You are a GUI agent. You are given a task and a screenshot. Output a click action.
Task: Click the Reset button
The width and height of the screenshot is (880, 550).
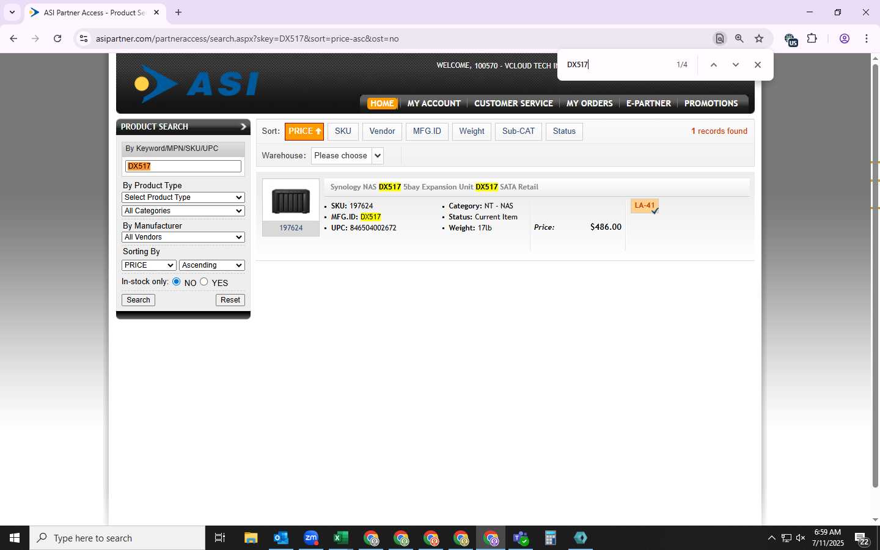pos(230,300)
